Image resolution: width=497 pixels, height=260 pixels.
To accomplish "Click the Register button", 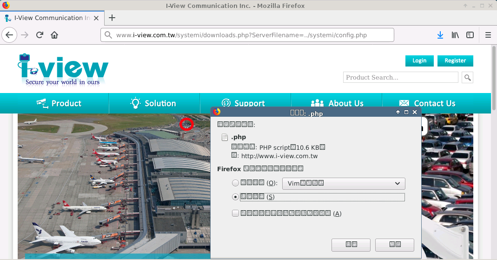I will click(x=455, y=60).
